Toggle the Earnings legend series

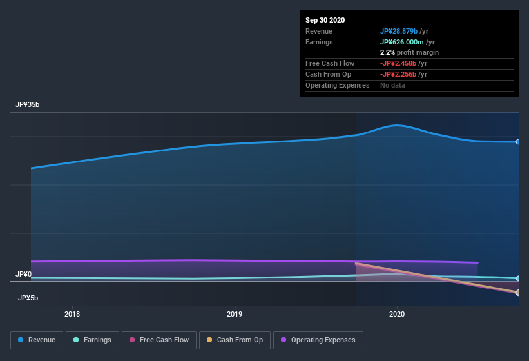(x=92, y=340)
